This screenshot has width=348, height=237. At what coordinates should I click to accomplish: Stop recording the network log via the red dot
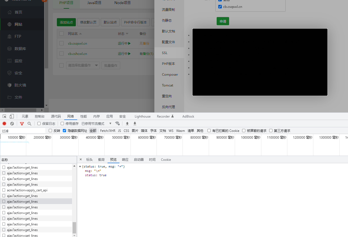click(x=4, y=123)
